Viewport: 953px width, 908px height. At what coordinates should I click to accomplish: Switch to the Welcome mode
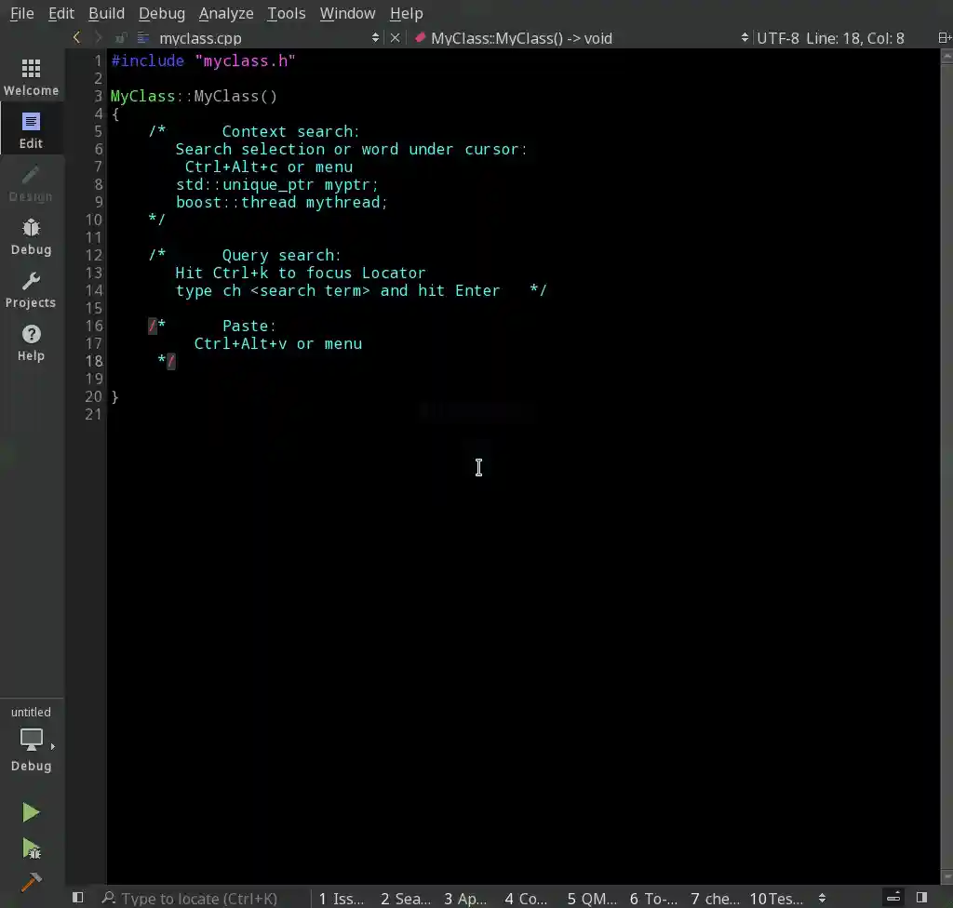[x=32, y=74]
